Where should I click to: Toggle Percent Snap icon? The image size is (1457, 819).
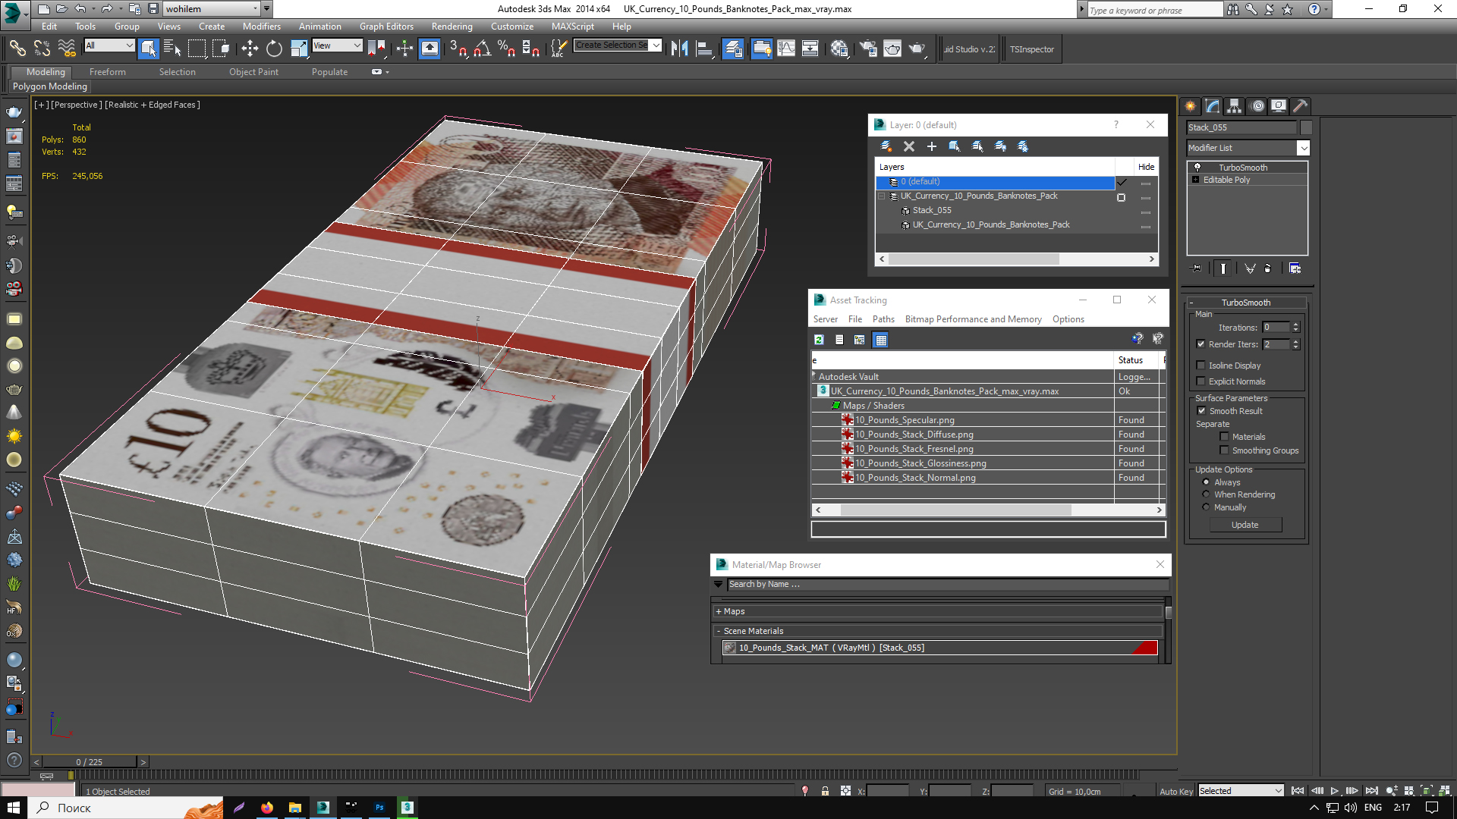coord(506,49)
